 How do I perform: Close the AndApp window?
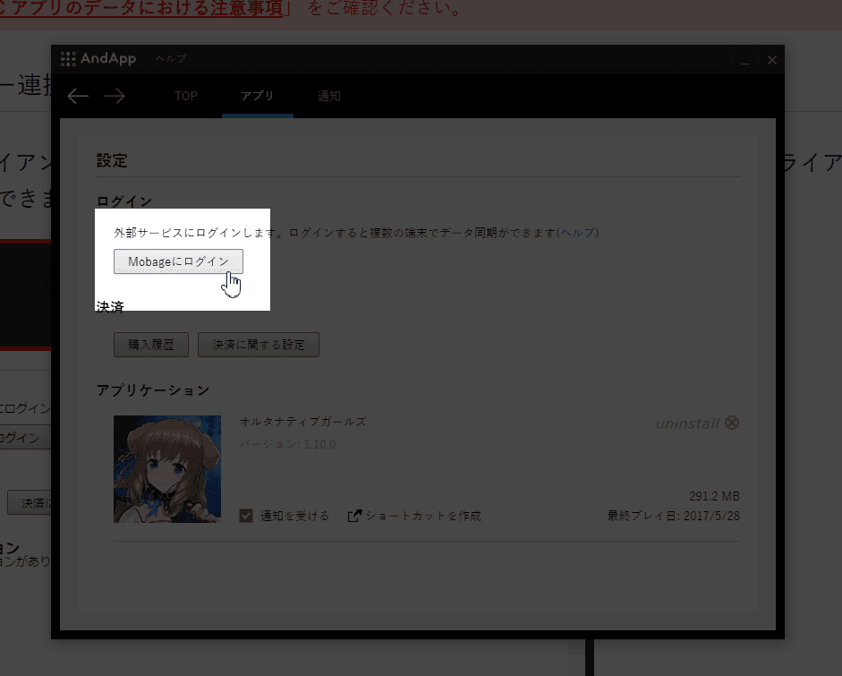(x=772, y=60)
